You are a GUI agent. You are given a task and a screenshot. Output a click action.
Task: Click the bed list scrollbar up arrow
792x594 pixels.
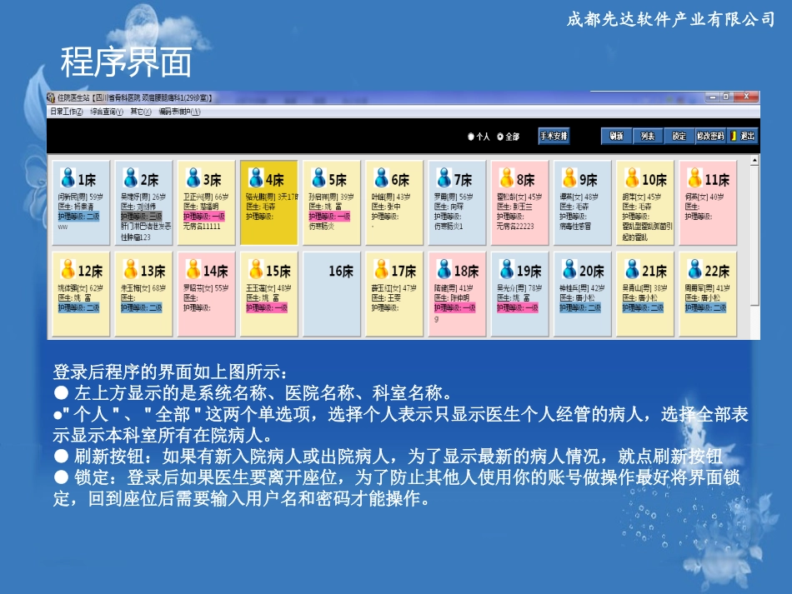pyautogui.click(x=754, y=161)
